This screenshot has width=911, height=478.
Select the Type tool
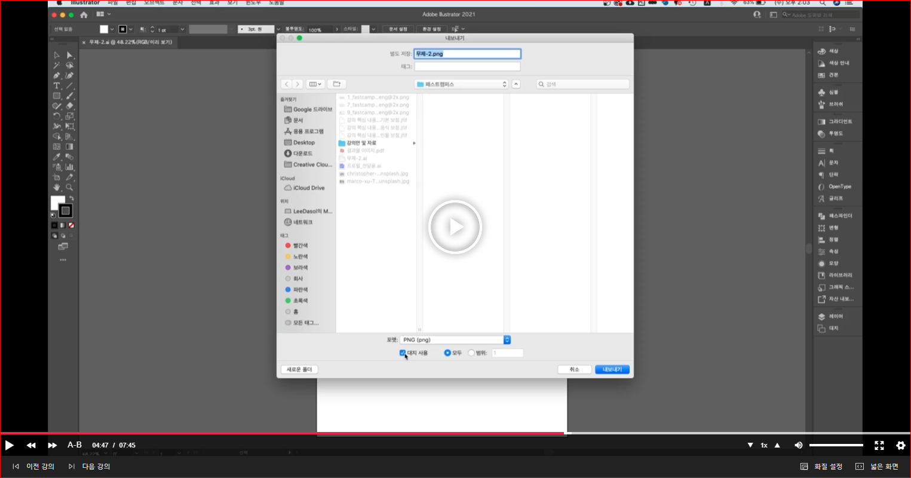pos(57,86)
